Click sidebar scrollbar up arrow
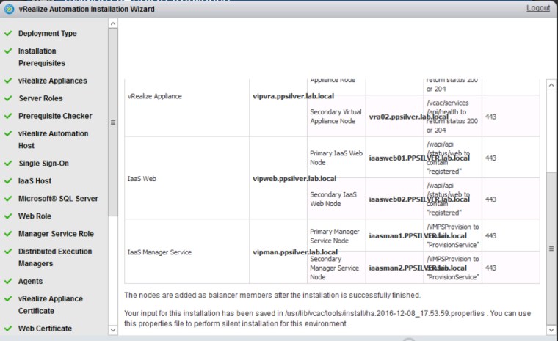Screen dimensions: 558x341 coord(113,23)
